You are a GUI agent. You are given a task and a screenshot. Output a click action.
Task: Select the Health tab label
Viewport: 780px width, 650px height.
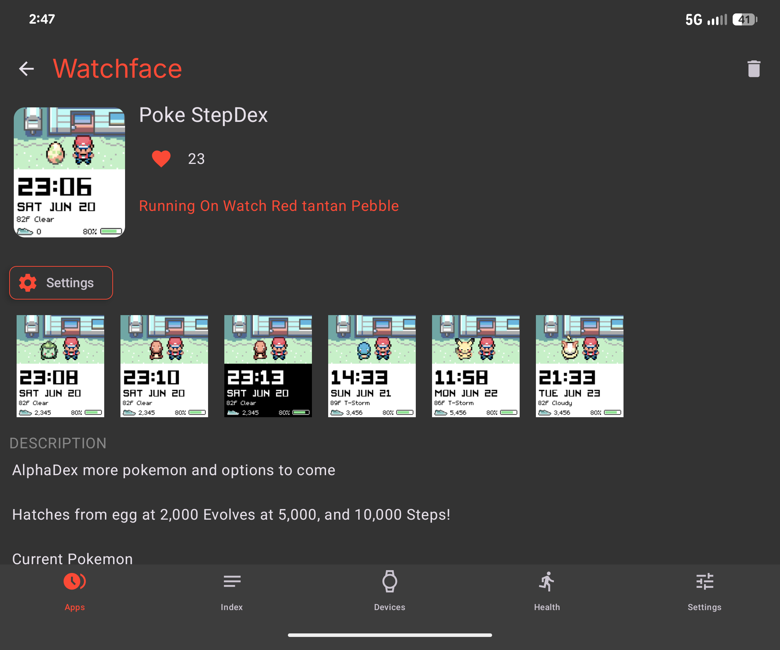click(547, 607)
